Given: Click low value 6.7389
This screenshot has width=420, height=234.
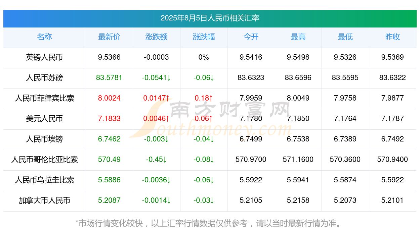Looking at the screenshot, I should [x=345, y=139].
